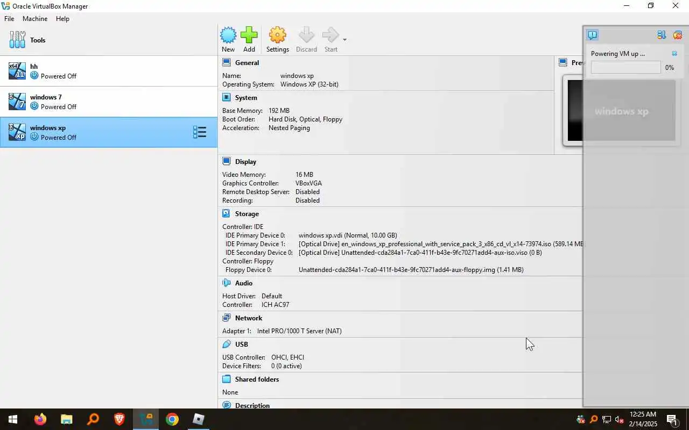Click the Shared folders section icon

227,379
